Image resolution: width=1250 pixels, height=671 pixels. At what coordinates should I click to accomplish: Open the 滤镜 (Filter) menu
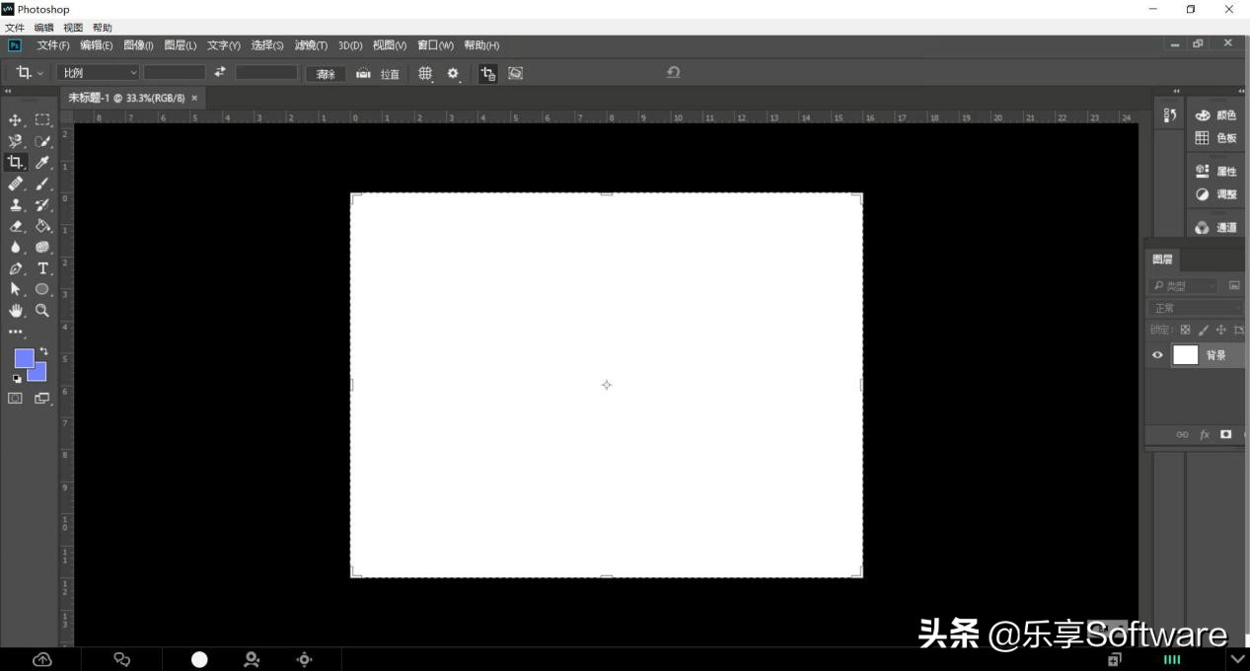[309, 45]
